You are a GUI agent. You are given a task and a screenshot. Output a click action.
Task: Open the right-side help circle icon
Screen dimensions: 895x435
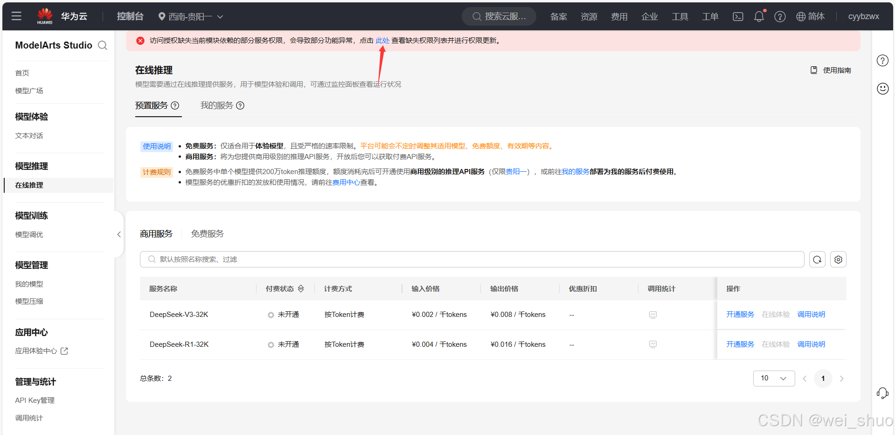pos(882,61)
